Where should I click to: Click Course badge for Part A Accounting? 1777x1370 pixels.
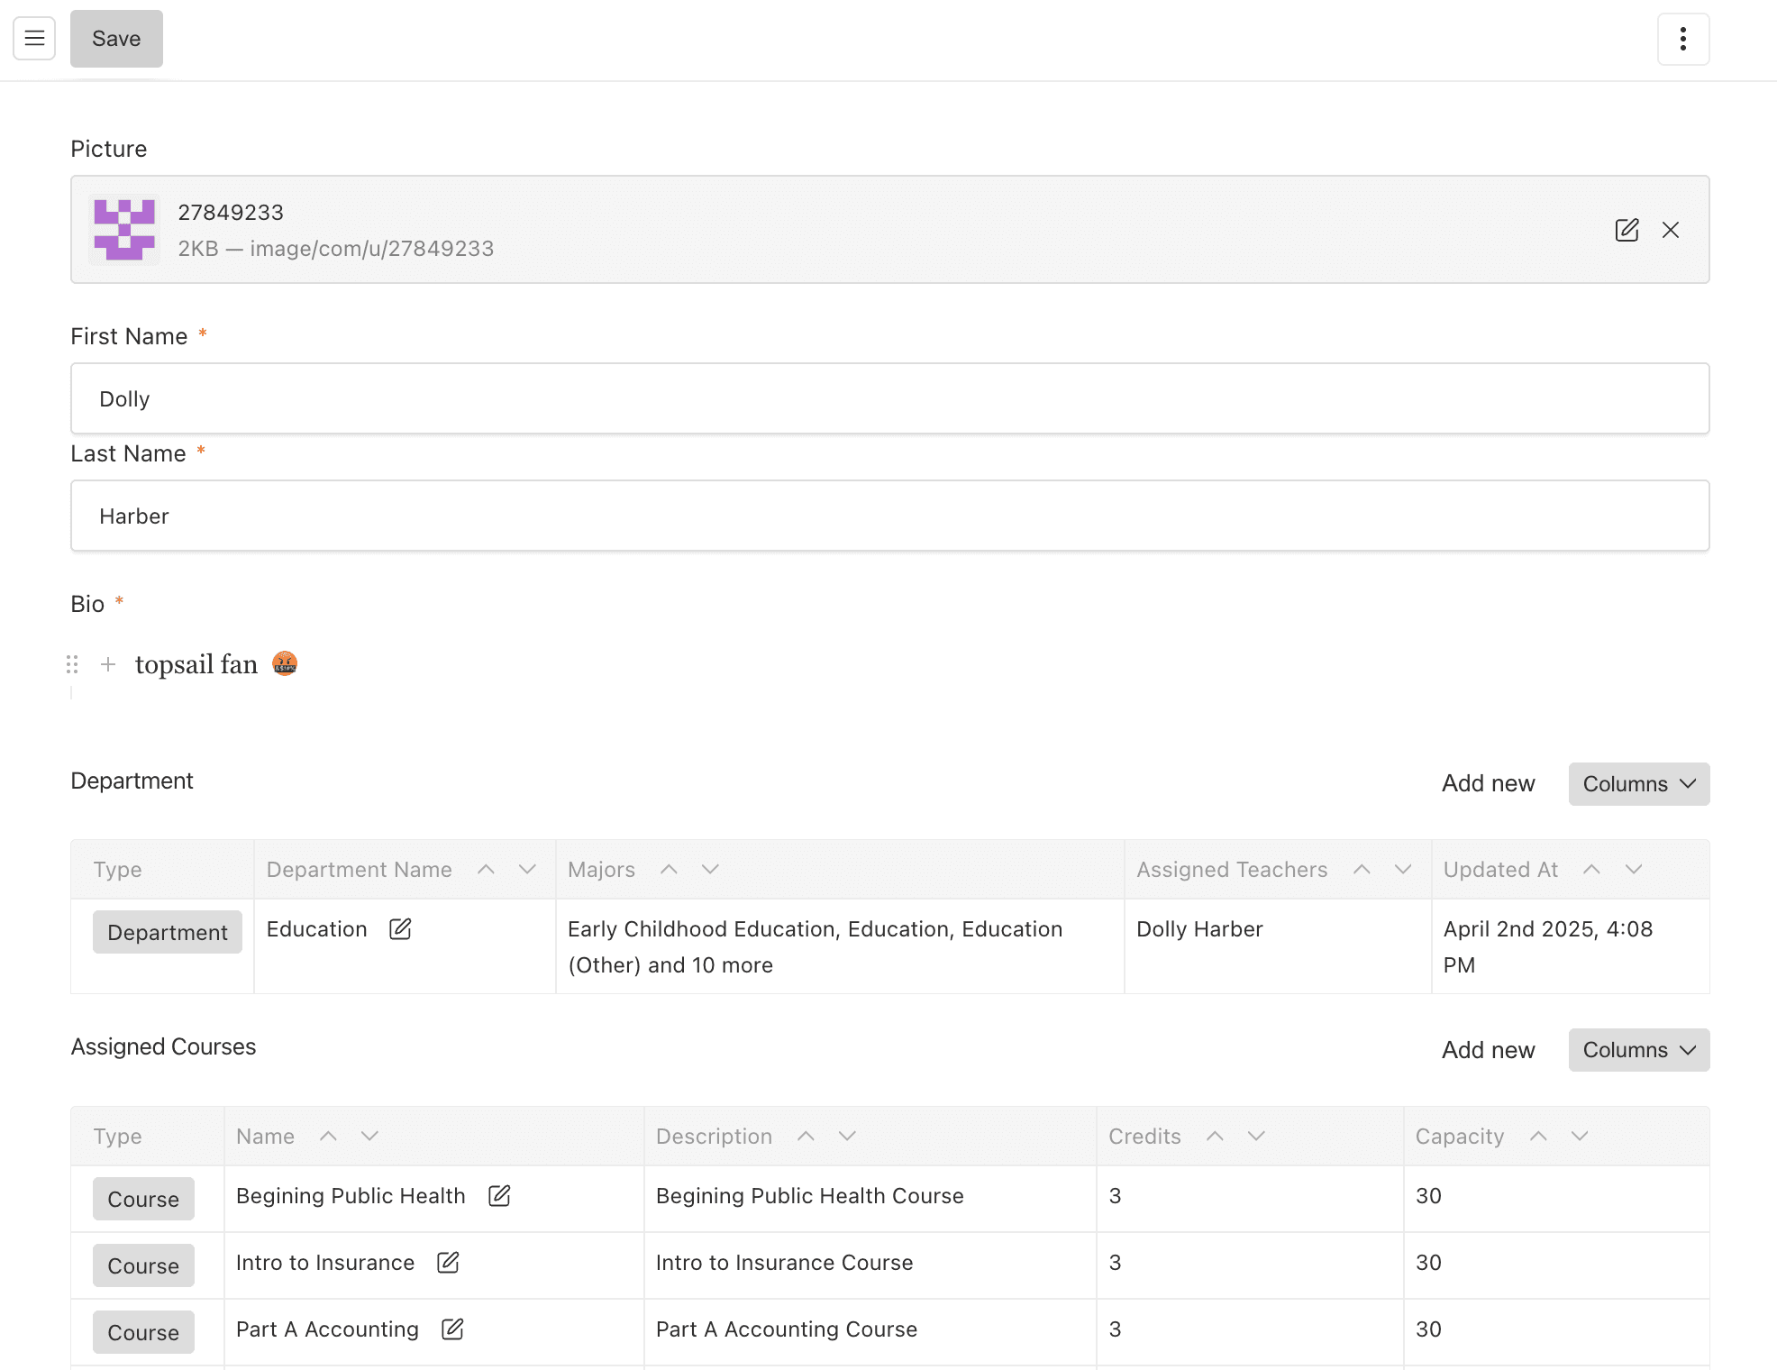pos(143,1332)
